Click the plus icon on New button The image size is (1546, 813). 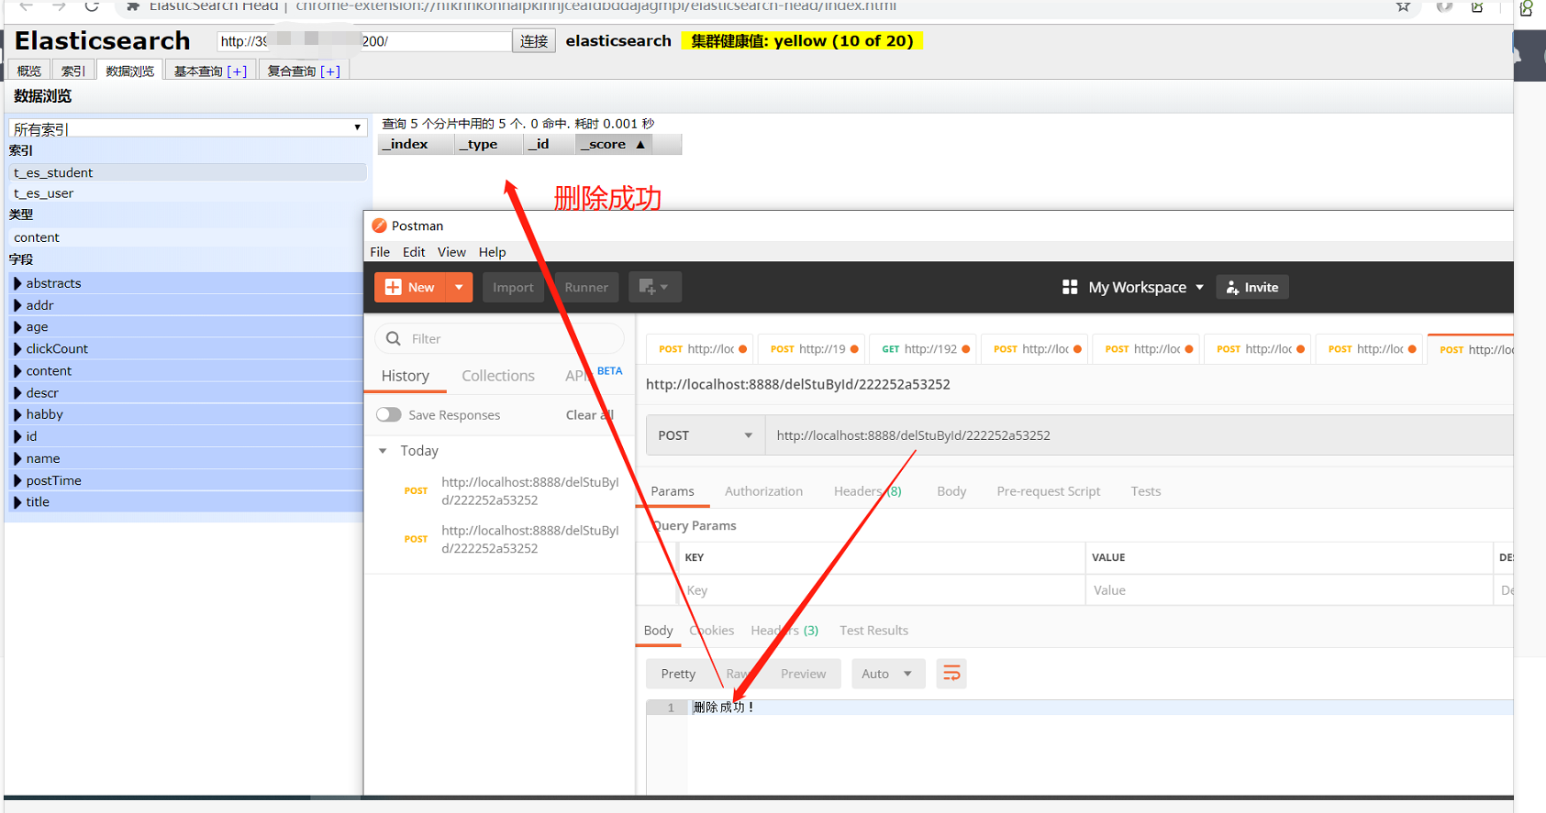tap(394, 287)
